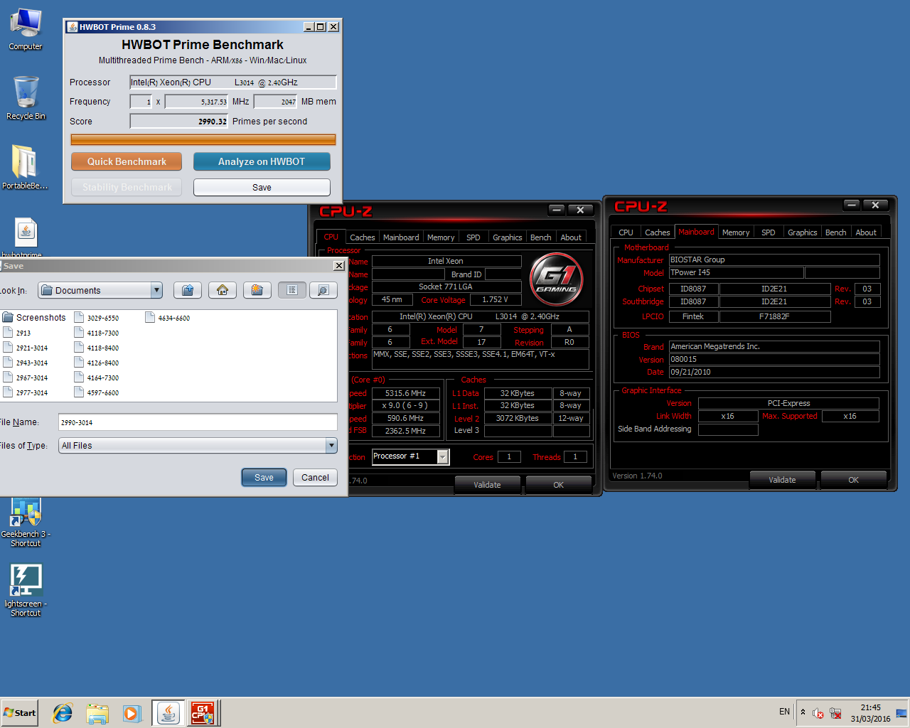This screenshot has height=728, width=910.
Task: Click the Quick Benchmark button
Action: 127,161
